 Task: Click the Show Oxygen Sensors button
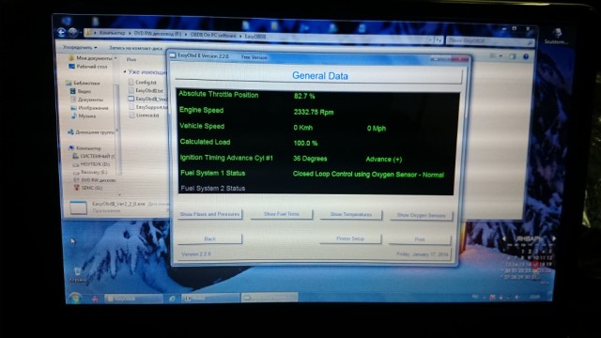click(x=421, y=215)
